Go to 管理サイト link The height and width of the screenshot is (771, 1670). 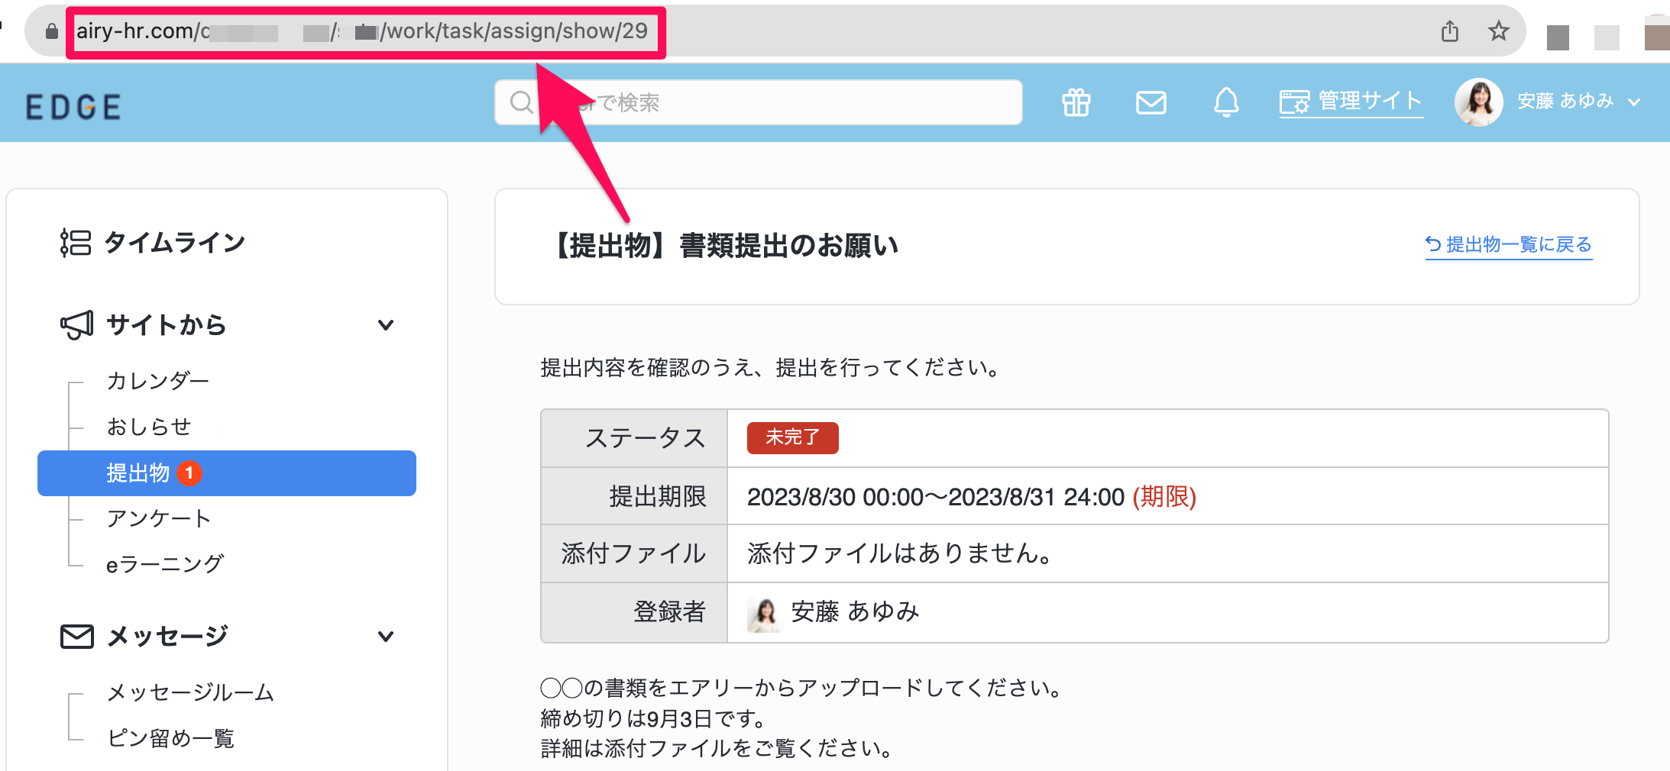pos(1351,101)
